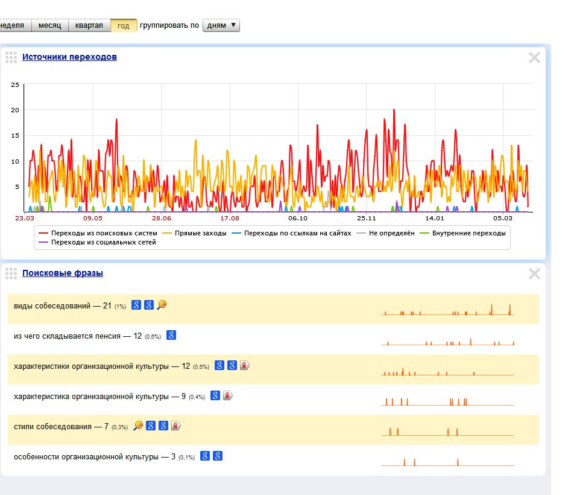Click sparkline for характеристики организационной культуры
562x495 pixels.
[447, 371]
